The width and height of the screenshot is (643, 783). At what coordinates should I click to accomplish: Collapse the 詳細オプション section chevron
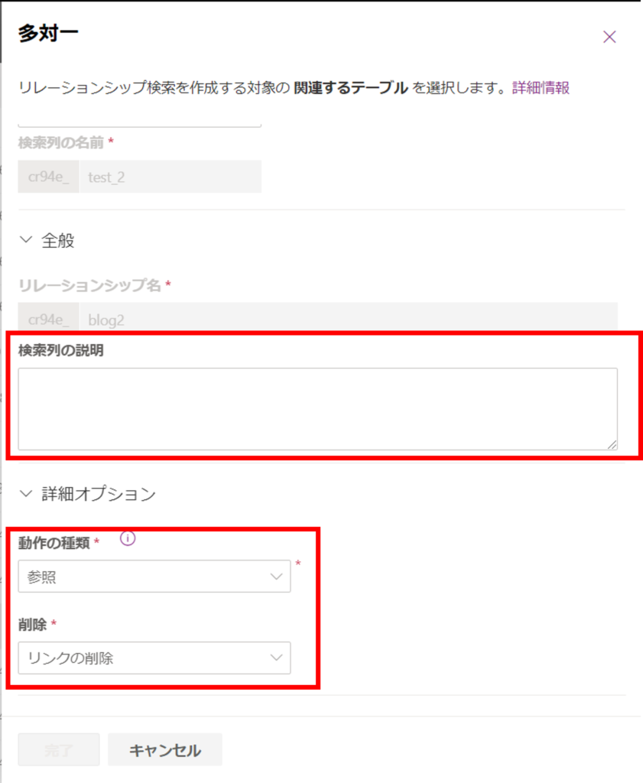pos(29,494)
